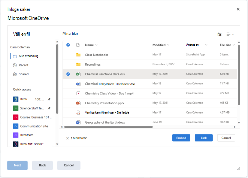Click the Course: Business 101 site icon
The height and width of the screenshot is (178, 248).
(16, 117)
